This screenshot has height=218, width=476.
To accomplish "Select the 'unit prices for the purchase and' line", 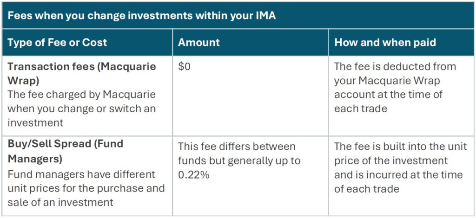I will (86, 189).
